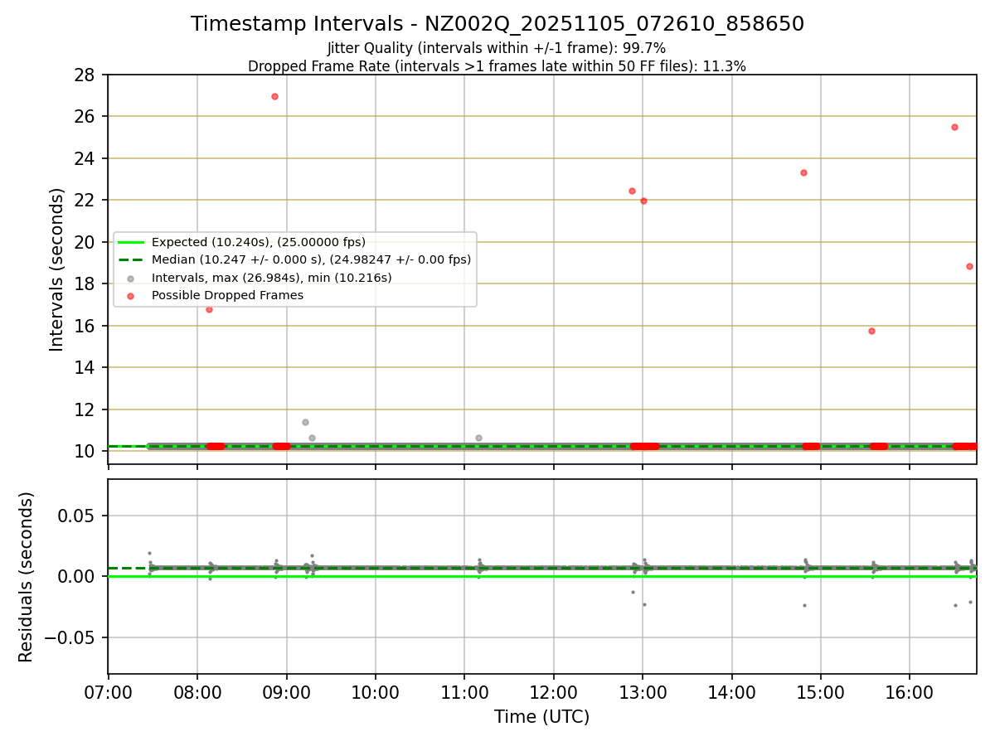Select the residual outlier point near 14:50 below zero

click(x=804, y=605)
